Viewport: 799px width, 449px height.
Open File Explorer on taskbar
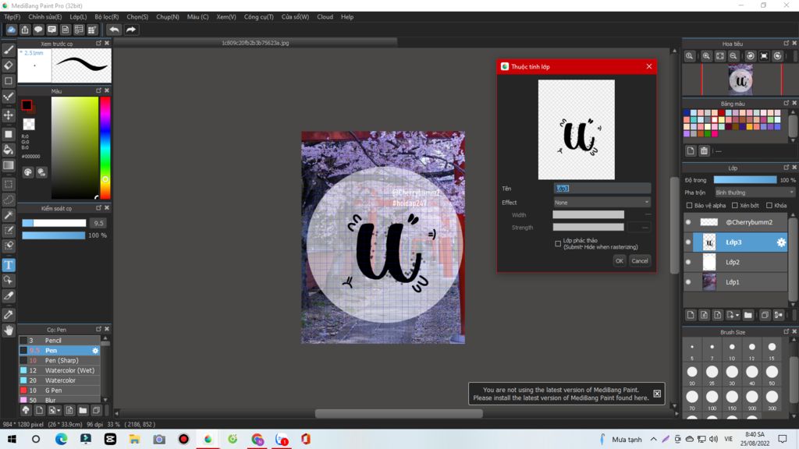[x=134, y=439]
